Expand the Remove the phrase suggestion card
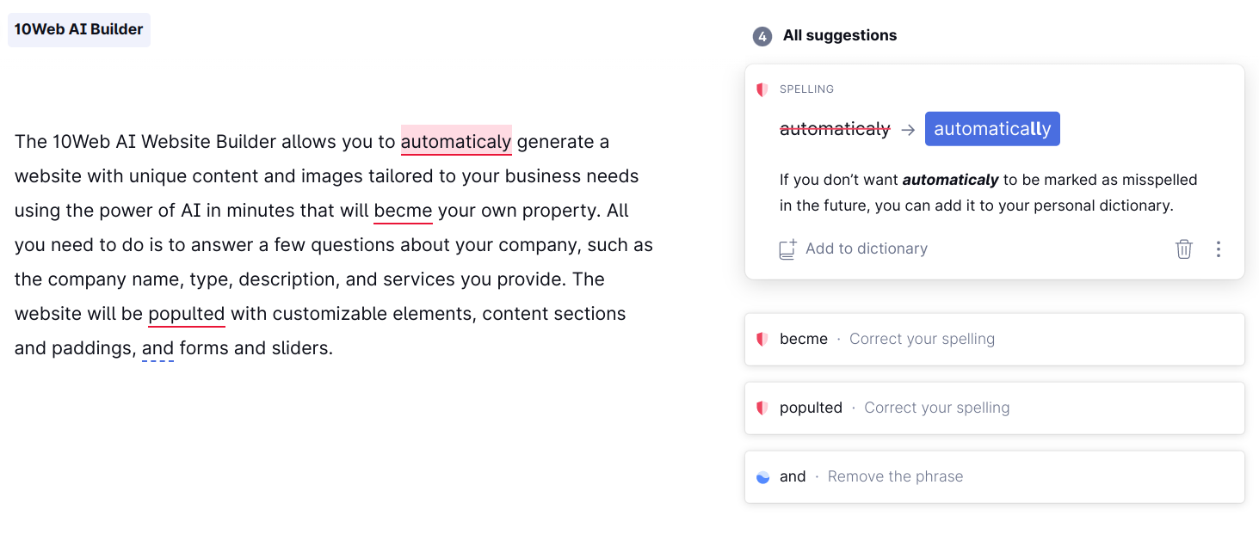Screen dimensions: 1259x540 click(995, 476)
